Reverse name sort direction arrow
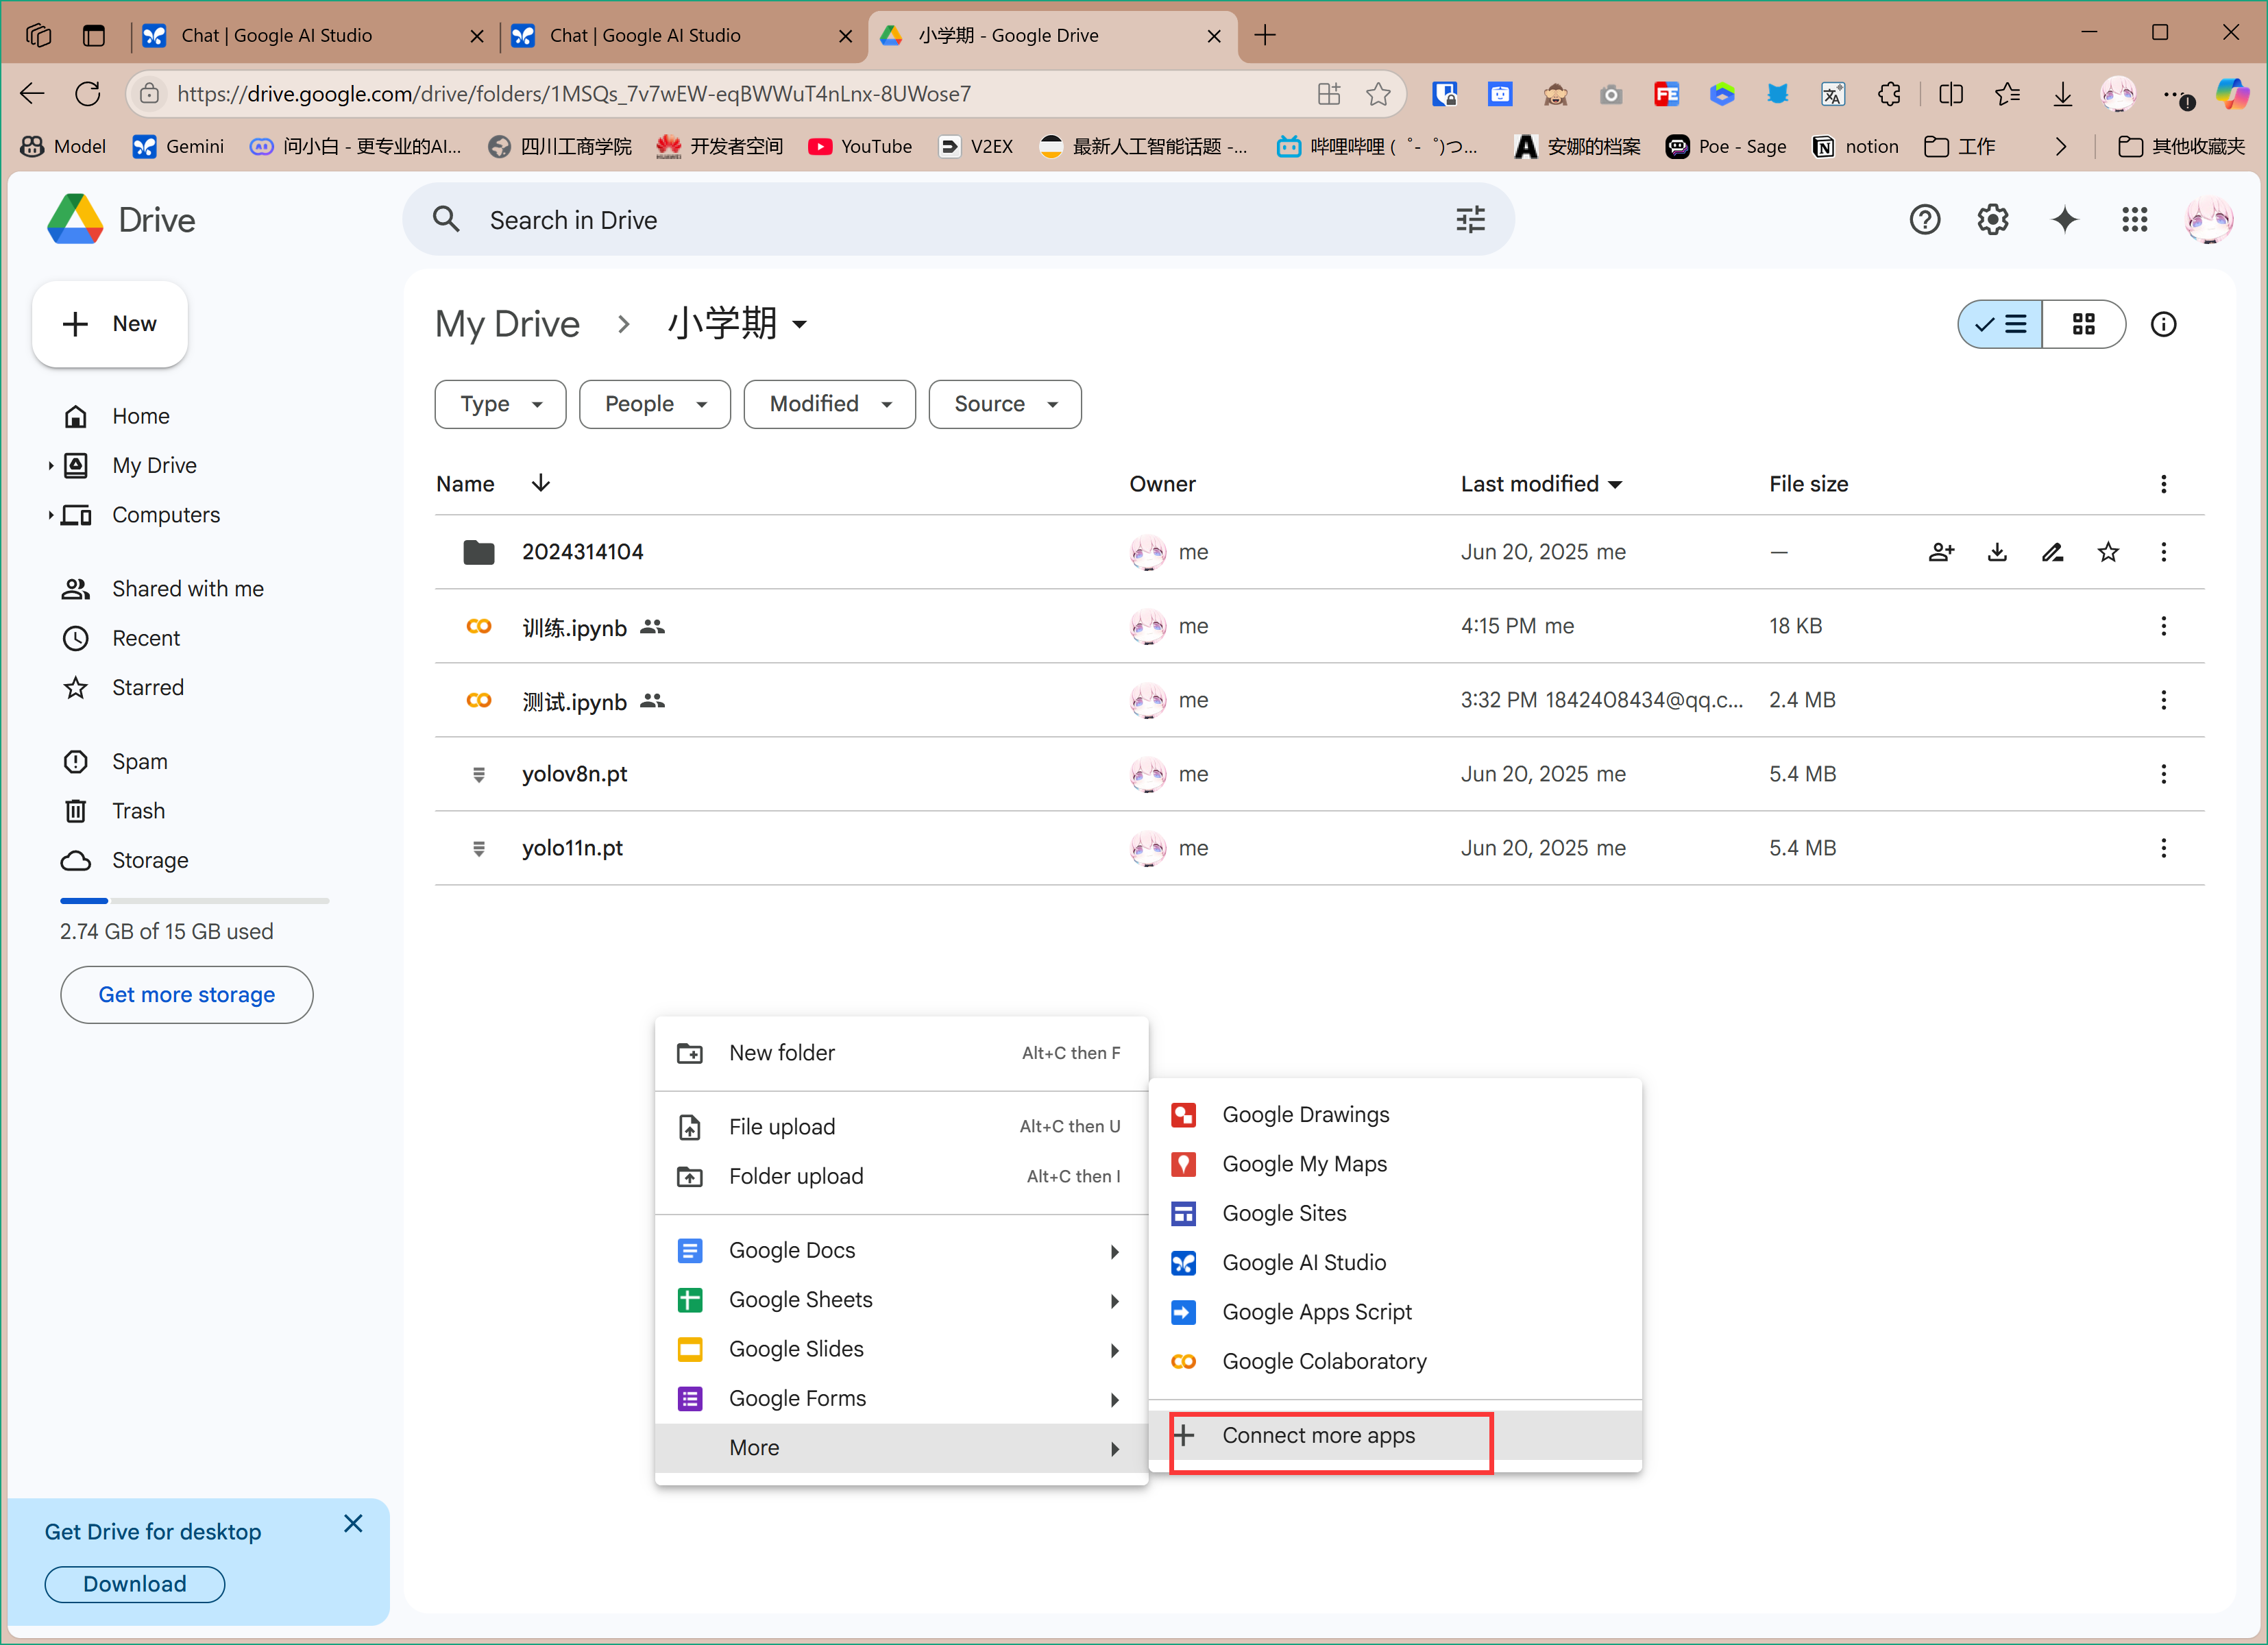Screen dimensions: 2268x1645 (x=540, y=484)
